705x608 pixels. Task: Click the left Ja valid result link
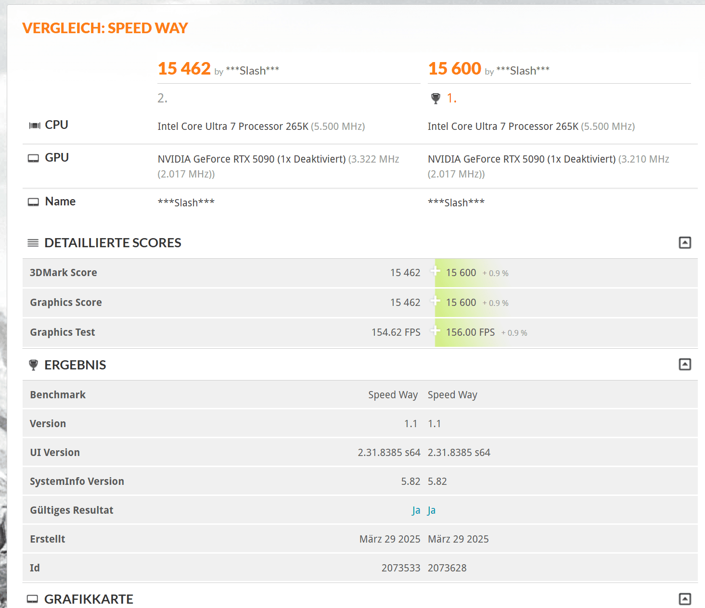click(416, 510)
